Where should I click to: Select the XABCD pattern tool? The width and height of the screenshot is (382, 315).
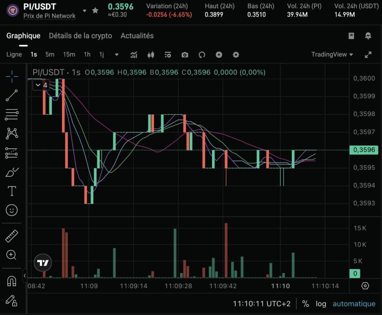tap(12, 133)
